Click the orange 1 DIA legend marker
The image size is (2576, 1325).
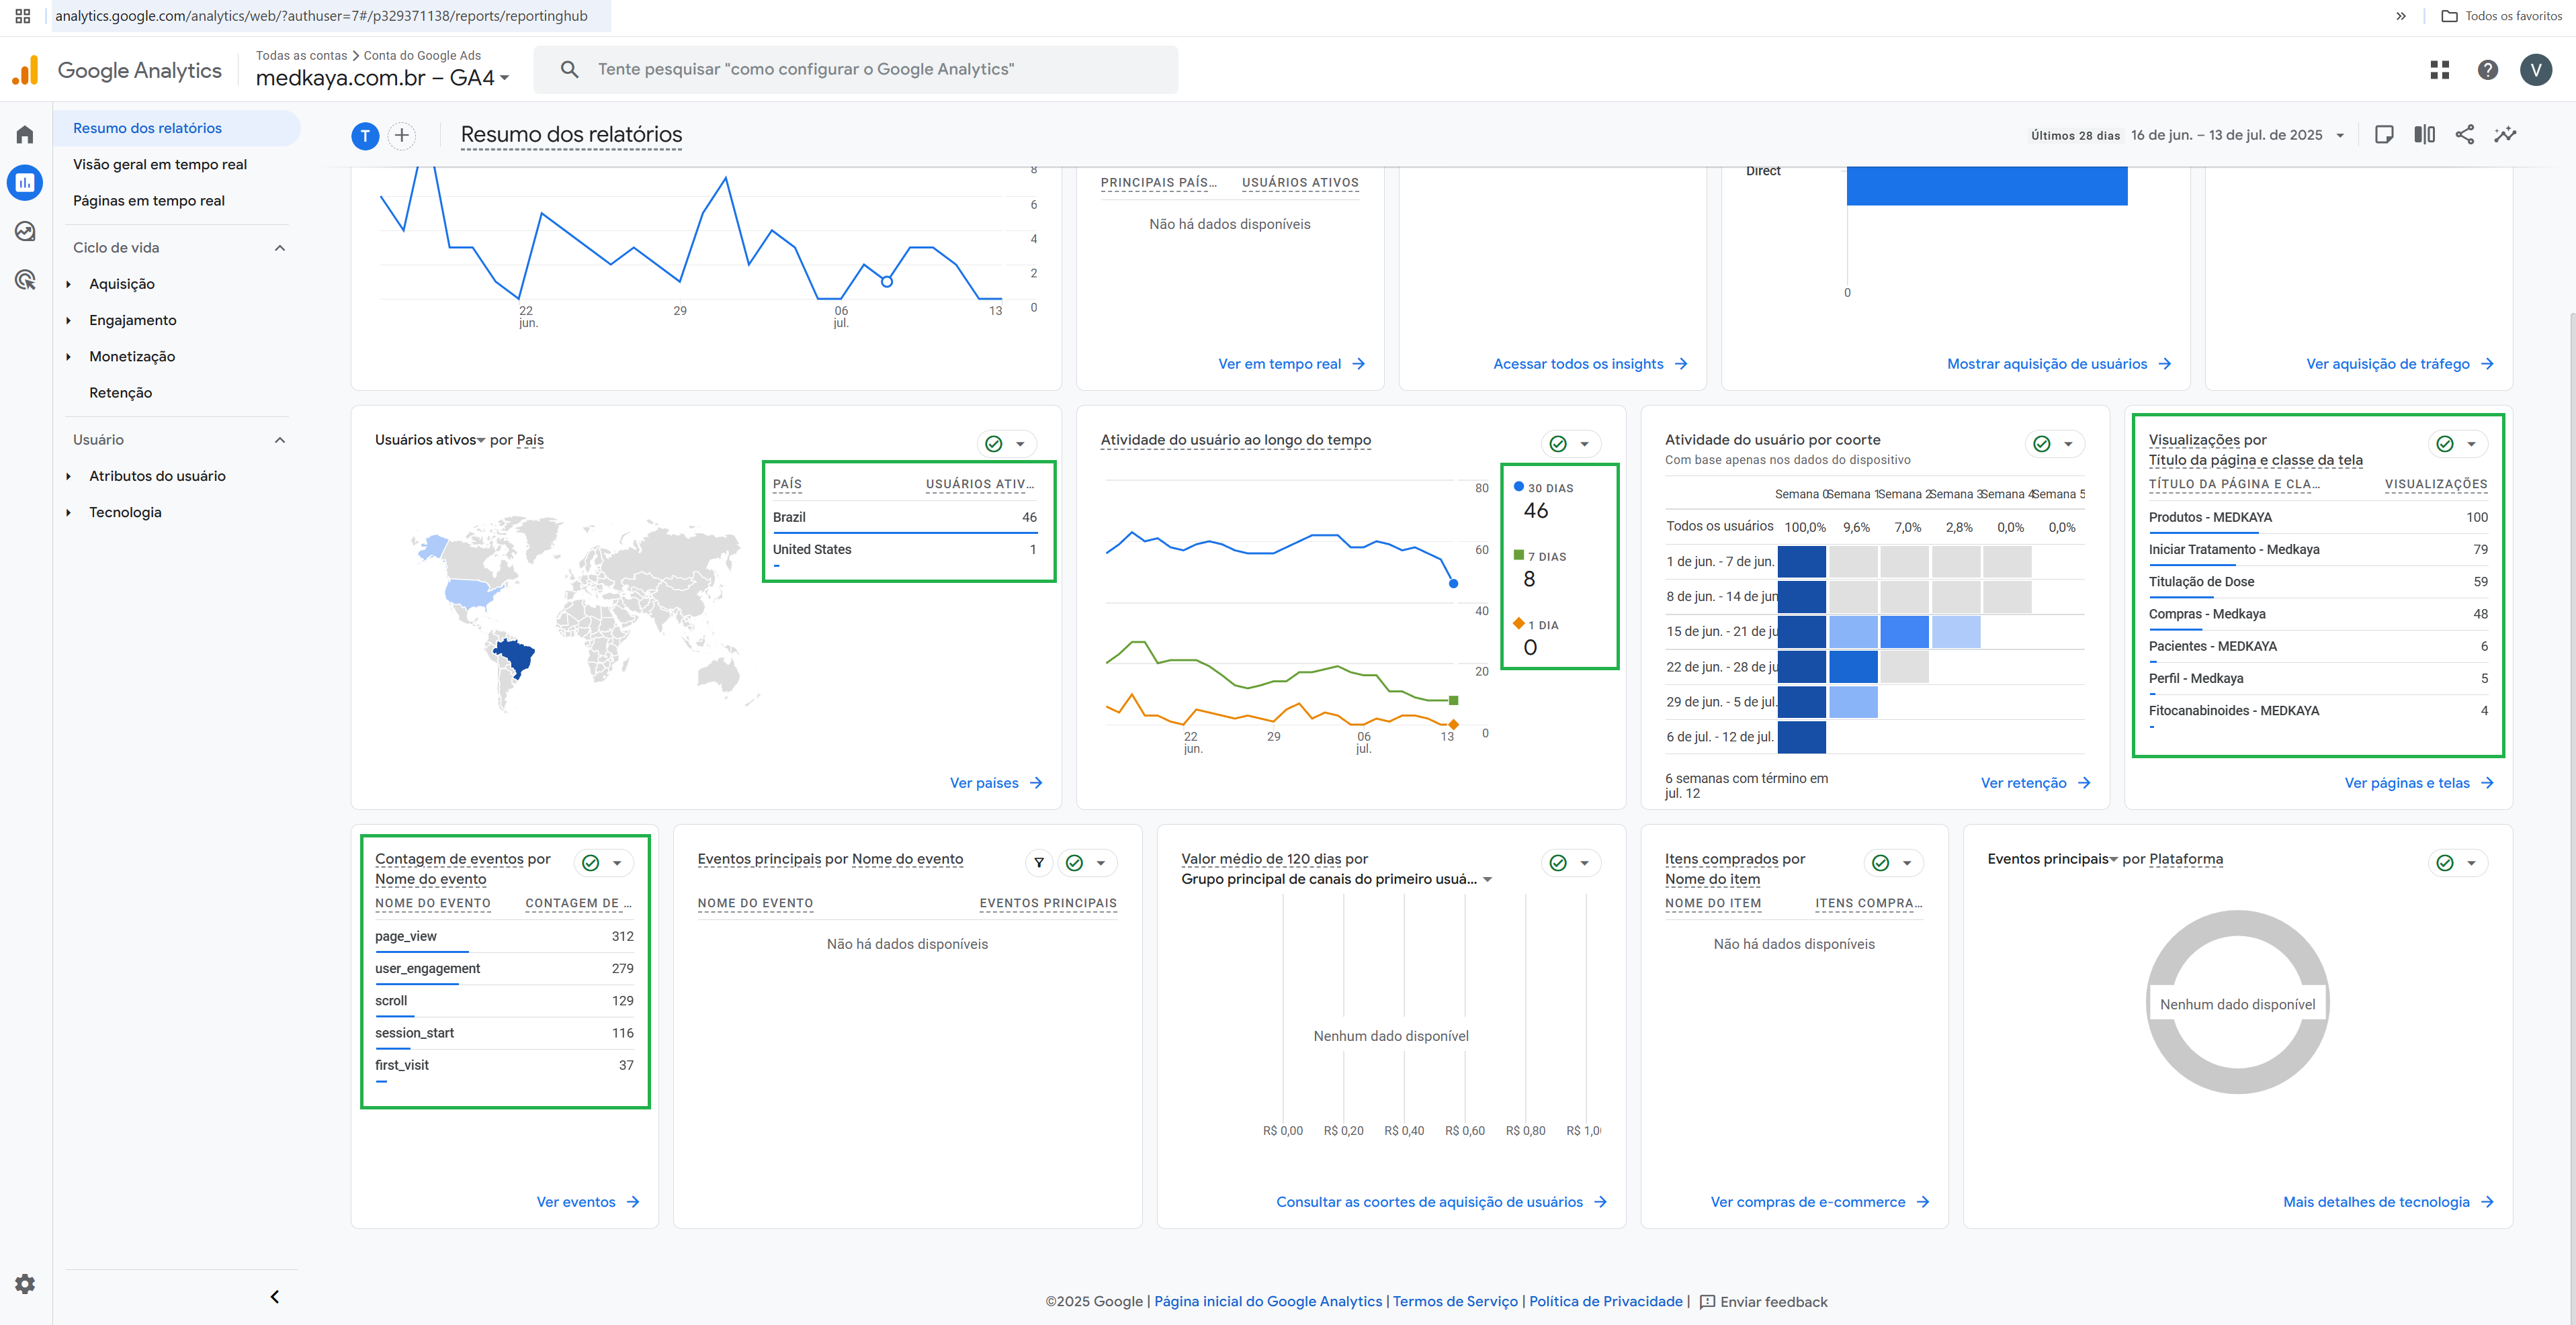1519,623
